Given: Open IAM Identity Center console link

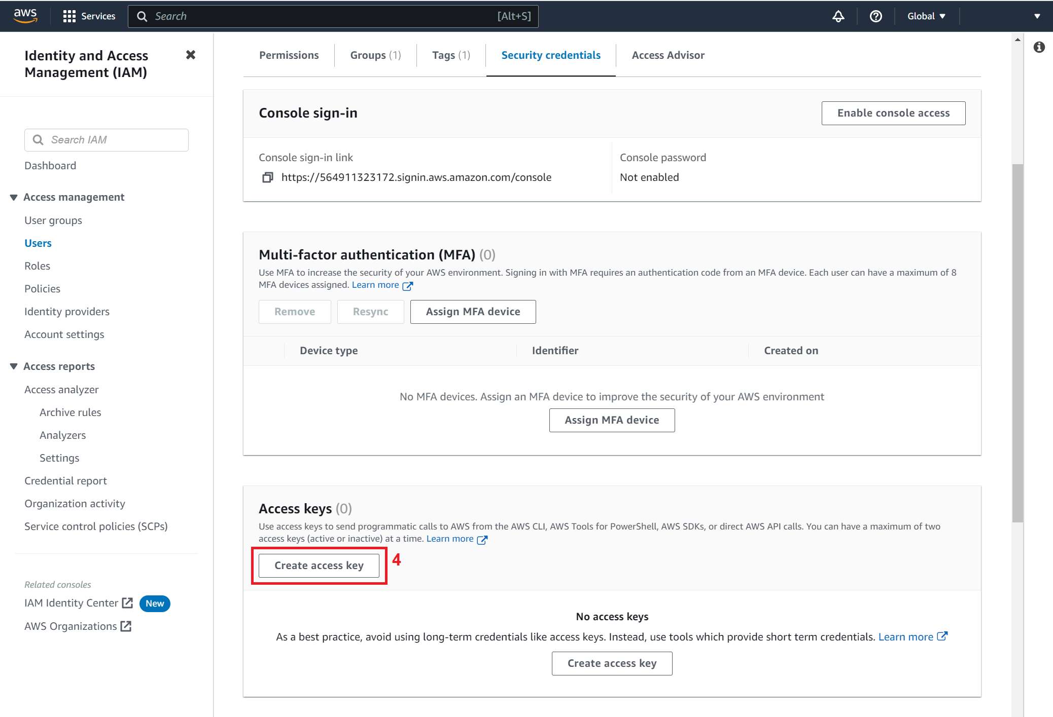Looking at the screenshot, I should pyautogui.click(x=71, y=603).
